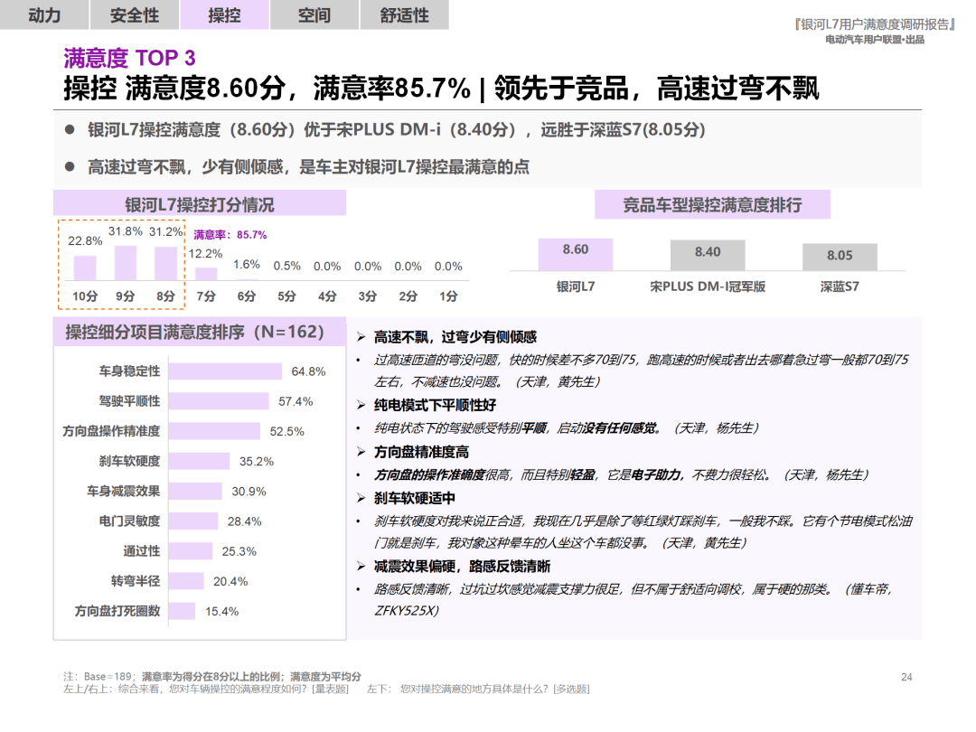Click the 深蓝S7 label
The image size is (976, 732).
[x=840, y=286]
